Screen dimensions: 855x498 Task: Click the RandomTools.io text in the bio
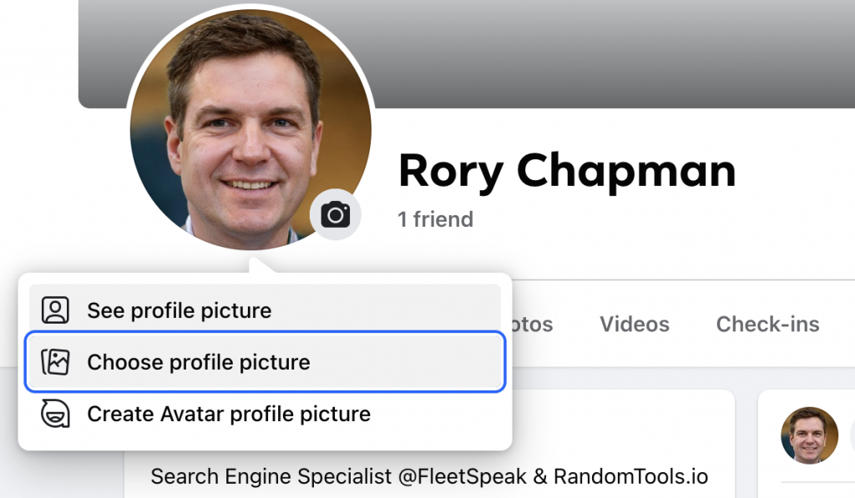tap(630, 476)
